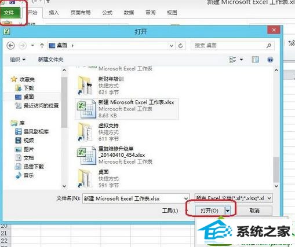Click the 虚拟支持 folder icon
This screenshot has width=295, height=247.
(x=85, y=132)
